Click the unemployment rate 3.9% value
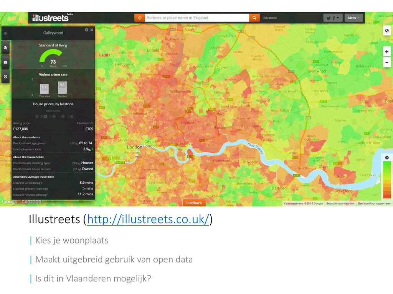This screenshot has height=294, width=393. point(87,149)
